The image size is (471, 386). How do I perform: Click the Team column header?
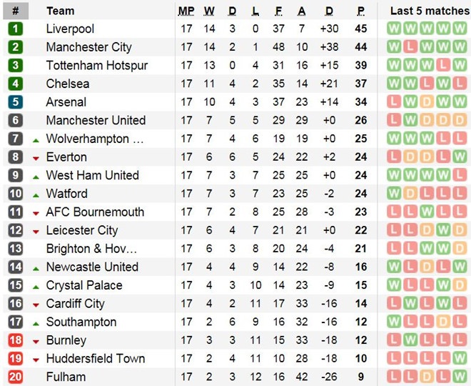point(60,11)
